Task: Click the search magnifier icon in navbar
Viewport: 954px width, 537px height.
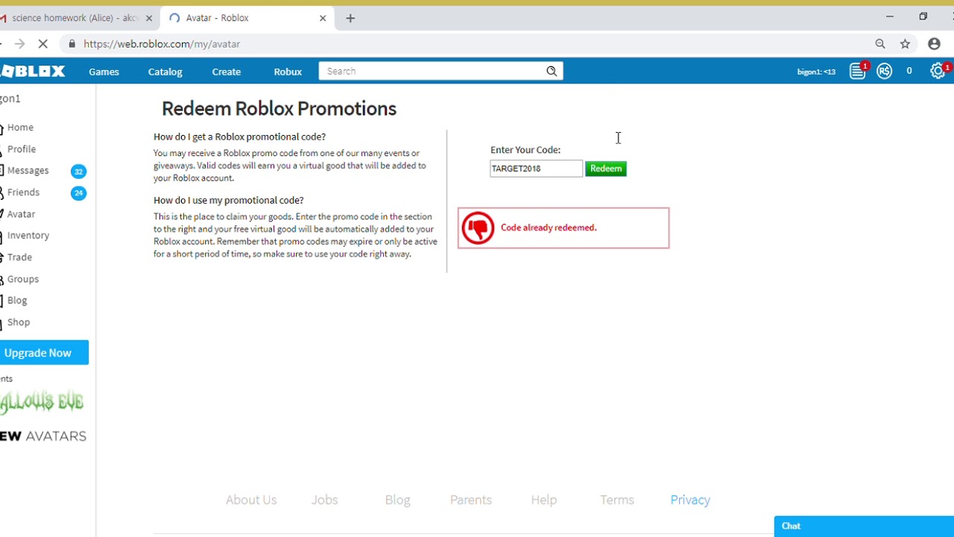Action: tap(552, 71)
